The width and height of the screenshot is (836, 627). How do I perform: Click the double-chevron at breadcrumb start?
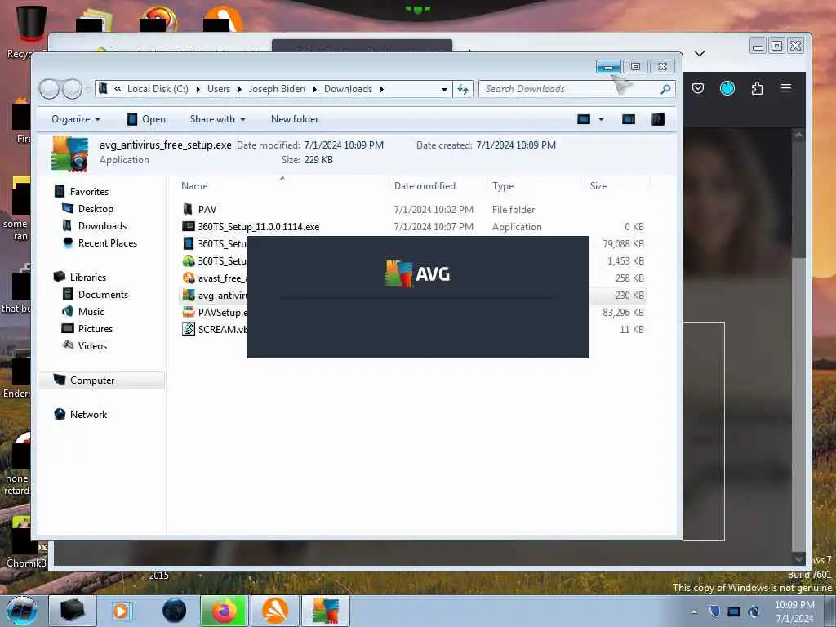click(118, 89)
